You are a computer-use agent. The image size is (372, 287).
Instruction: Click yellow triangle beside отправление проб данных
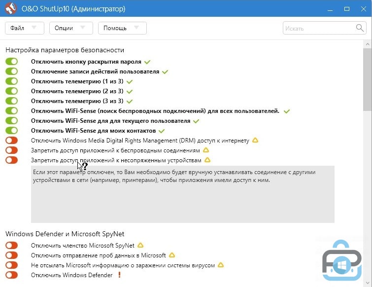172,255
